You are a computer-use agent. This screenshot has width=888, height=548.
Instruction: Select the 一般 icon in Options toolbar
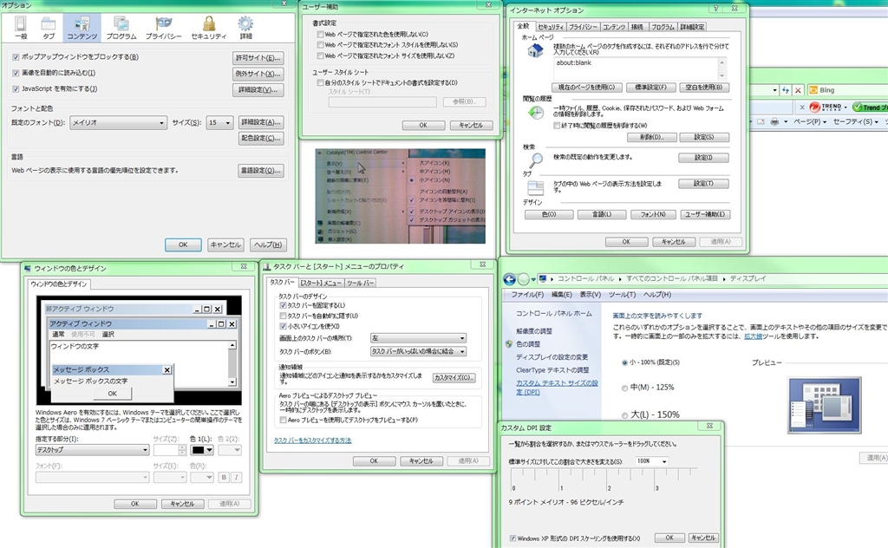pyautogui.click(x=21, y=27)
